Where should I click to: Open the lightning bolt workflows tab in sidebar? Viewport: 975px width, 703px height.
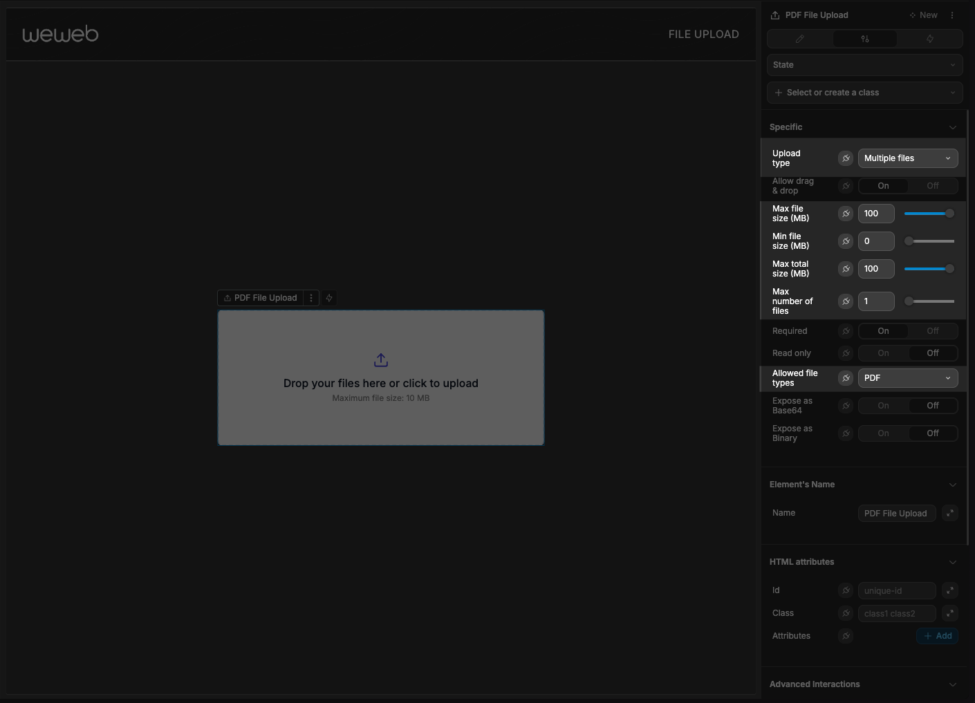pos(929,39)
